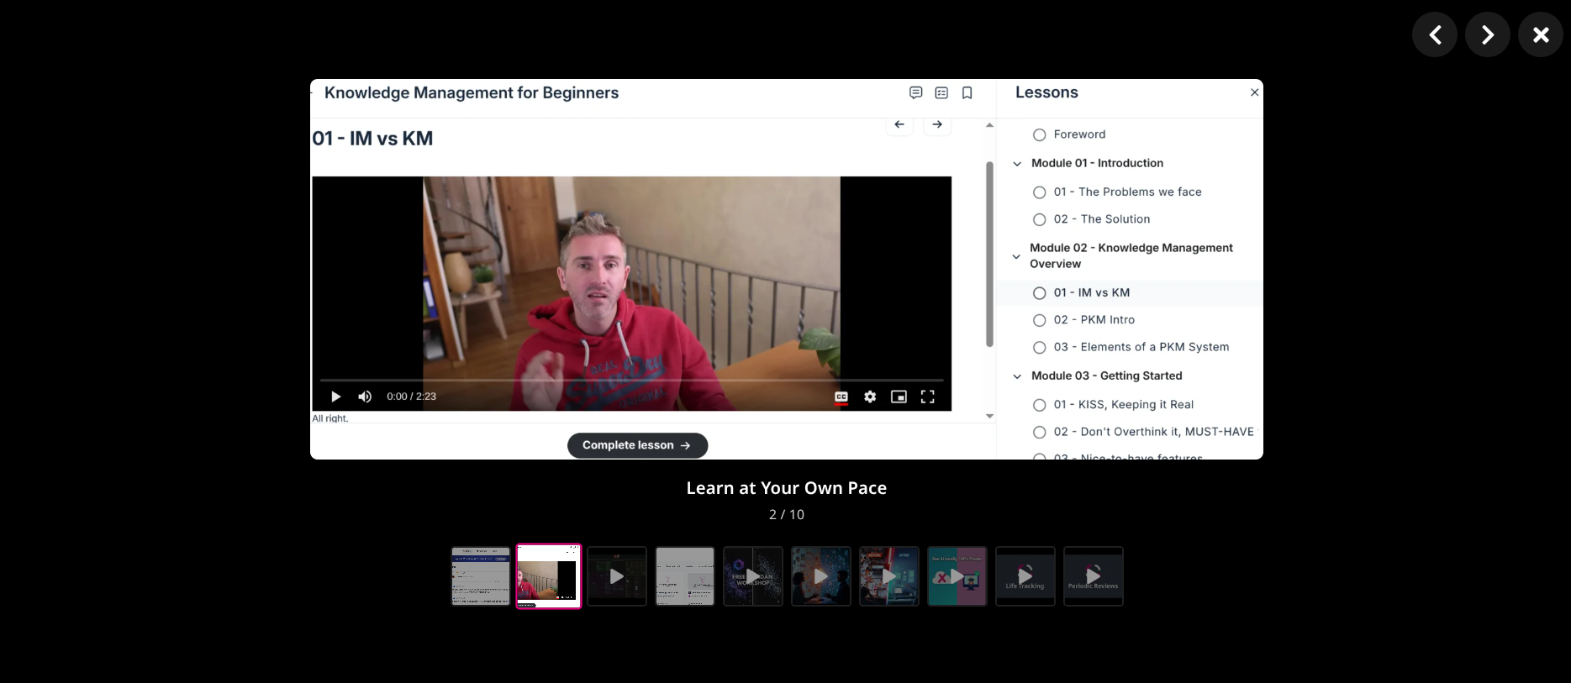
Task: Select the Life Tracking video thumbnail
Action: click(1025, 576)
